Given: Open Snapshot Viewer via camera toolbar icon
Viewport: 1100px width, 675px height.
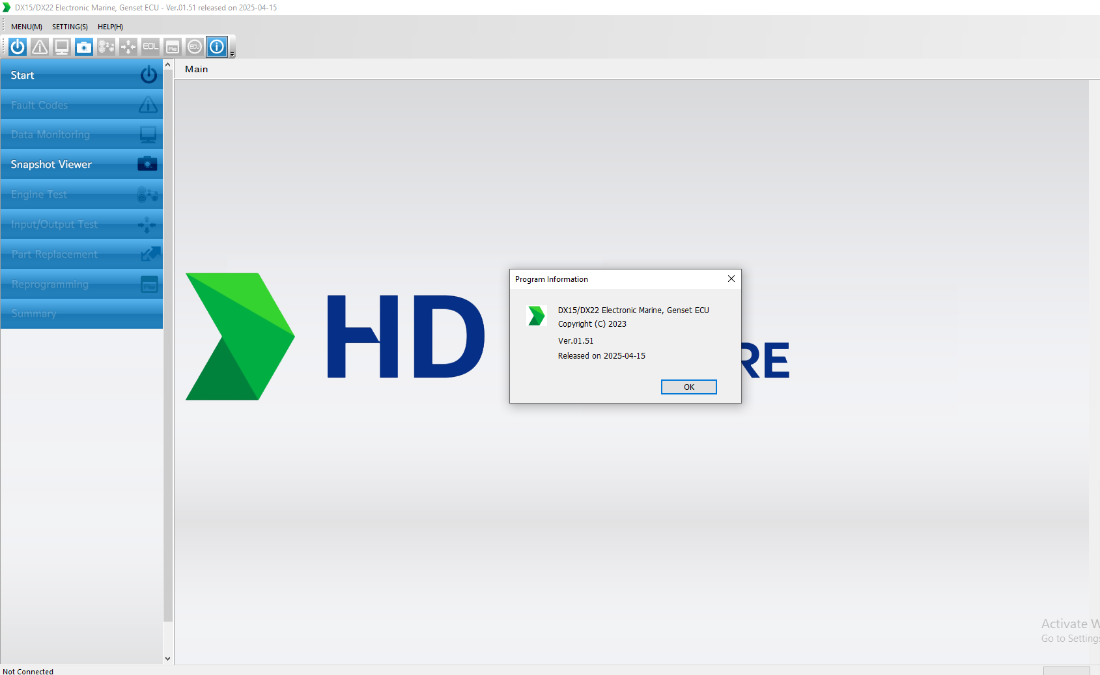Looking at the screenshot, I should click(84, 47).
